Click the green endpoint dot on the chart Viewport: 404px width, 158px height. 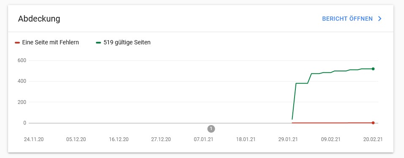[x=373, y=69]
